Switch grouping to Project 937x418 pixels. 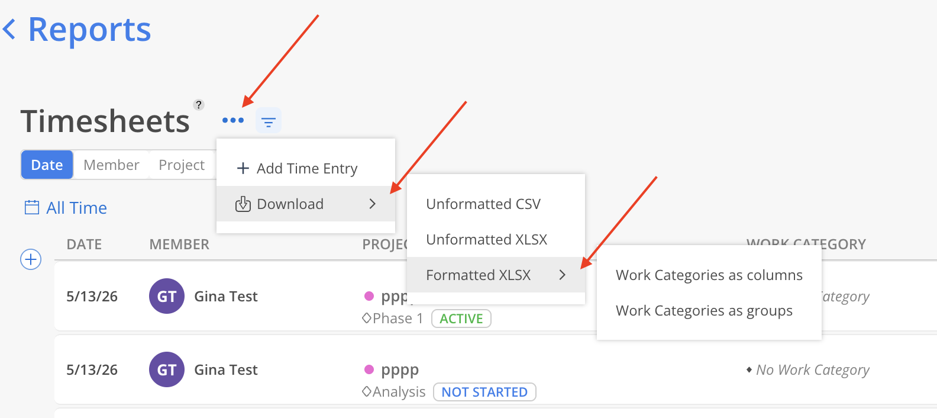[182, 165]
